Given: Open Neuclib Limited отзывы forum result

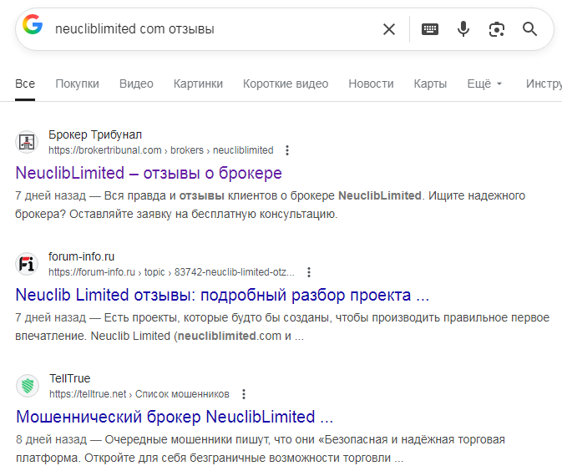Looking at the screenshot, I should coord(222,295).
